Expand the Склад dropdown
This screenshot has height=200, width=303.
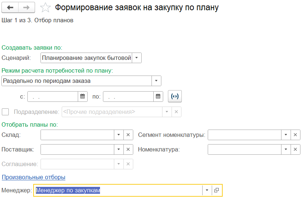(119, 135)
